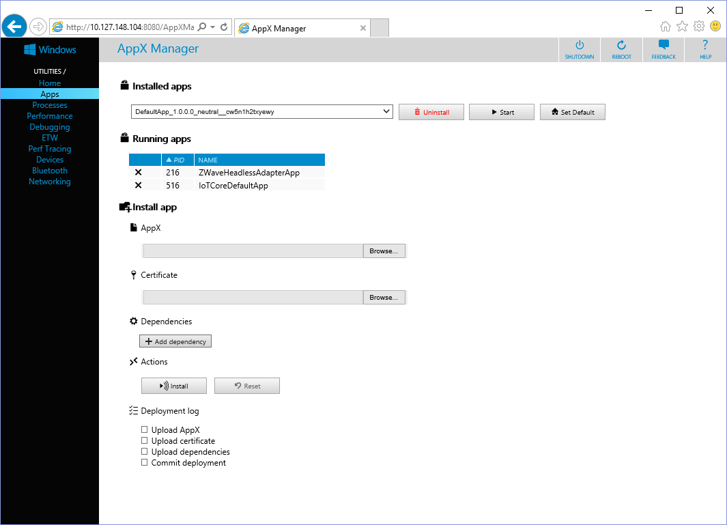727x525 pixels.
Task: Open the installed apps dropdown
Action: pos(262,112)
